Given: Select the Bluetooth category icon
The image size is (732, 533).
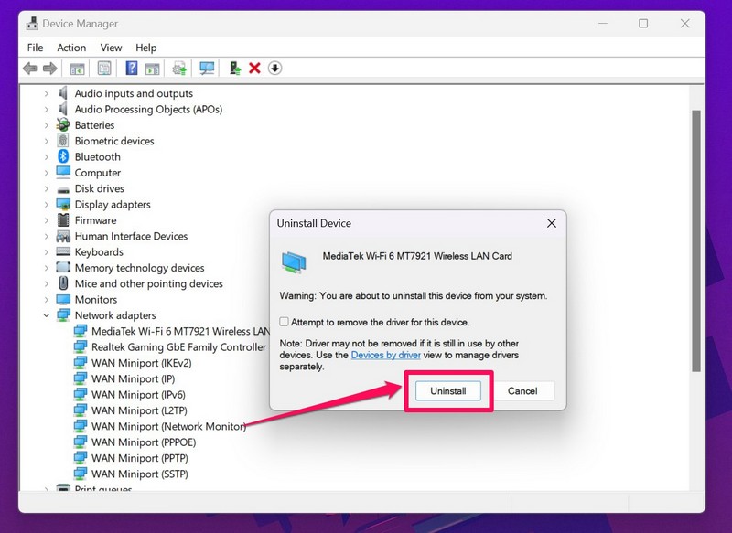Looking at the screenshot, I should pyautogui.click(x=63, y=156).
